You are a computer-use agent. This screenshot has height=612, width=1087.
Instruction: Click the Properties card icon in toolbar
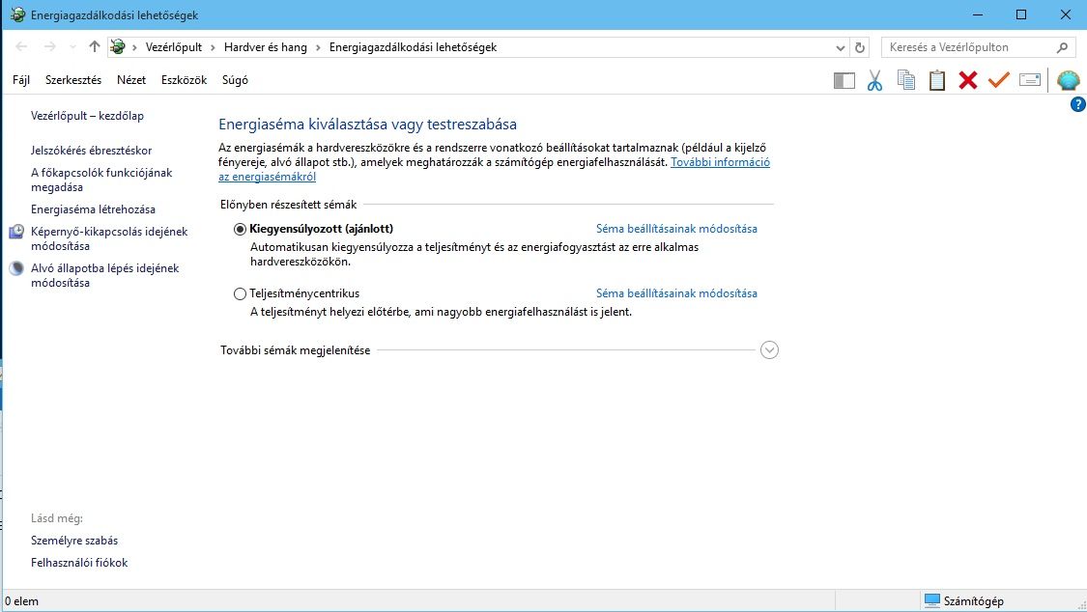pyautogui.click(x=1029, y=80)
